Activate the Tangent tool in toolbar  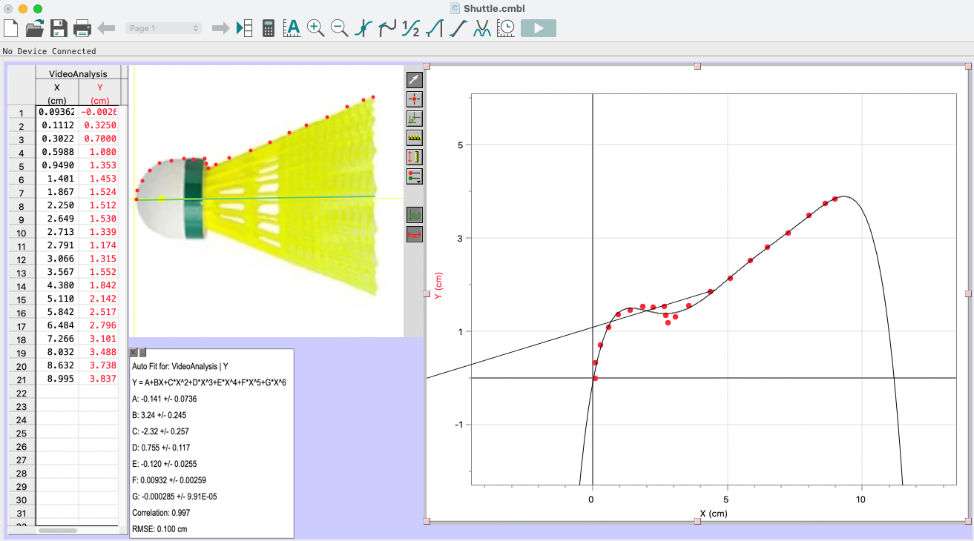pyautogui.click(x=386, y=28)
